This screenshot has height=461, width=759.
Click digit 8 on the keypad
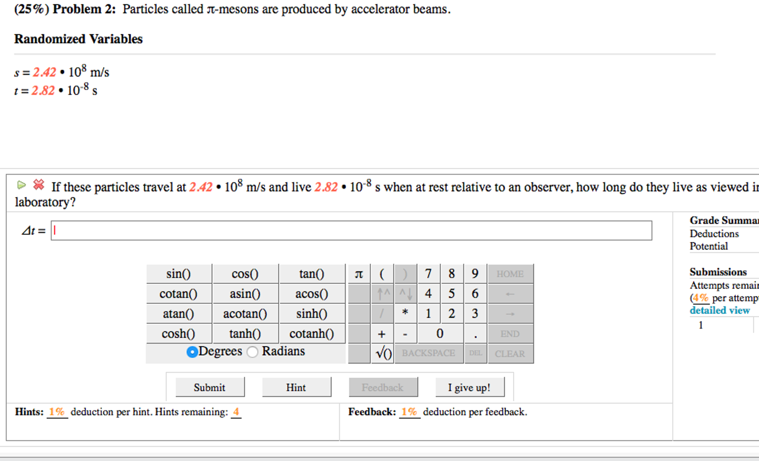pyautogui.click(x=452, y=274)
